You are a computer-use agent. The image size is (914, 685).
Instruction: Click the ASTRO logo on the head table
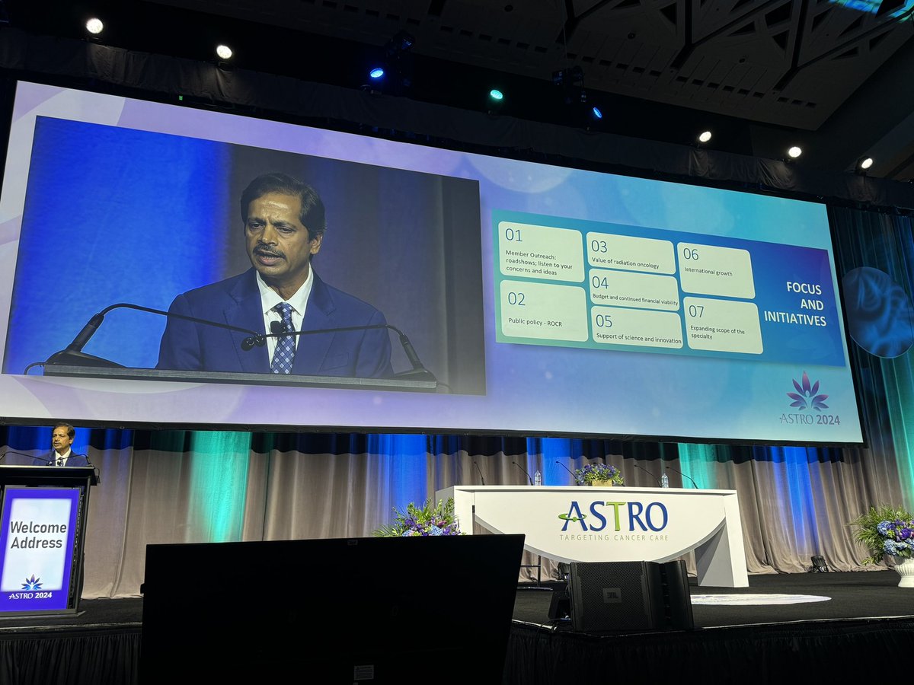pos(612,517)
